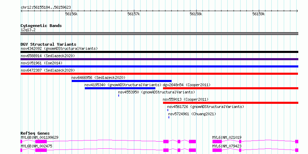Select the large exon of MYL6B NM_002475 near the transcript's left end
Viewport: 308px width, 154px height.
[41, 150]
